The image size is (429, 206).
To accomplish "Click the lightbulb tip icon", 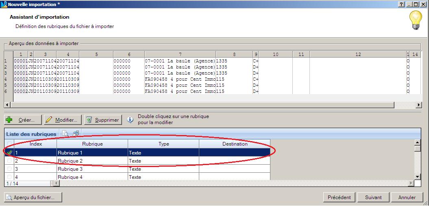I will point(416,20).
